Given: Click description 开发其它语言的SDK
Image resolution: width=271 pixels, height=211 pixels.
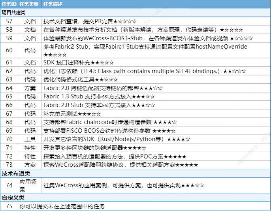Looking at the screenshot, I should pyautogui.click(x=117, y=139).
